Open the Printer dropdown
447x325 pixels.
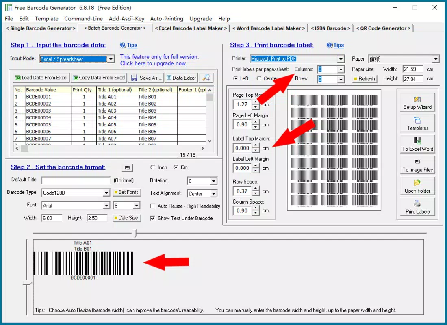point(341,59)
